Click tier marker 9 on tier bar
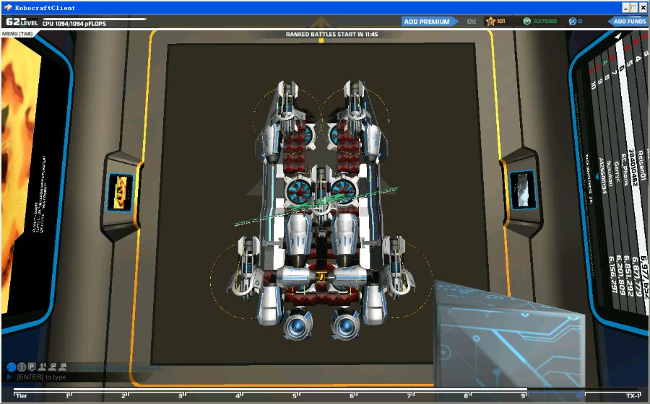 click(523, 396)
